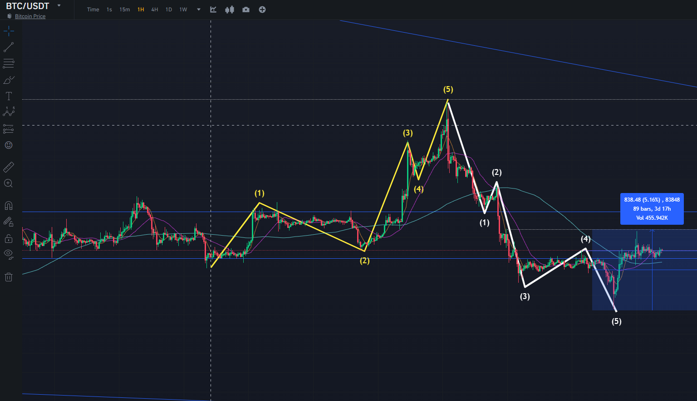Click the yellow (1) wave label
The image size is (697, 401).
[x=259, y=193]
